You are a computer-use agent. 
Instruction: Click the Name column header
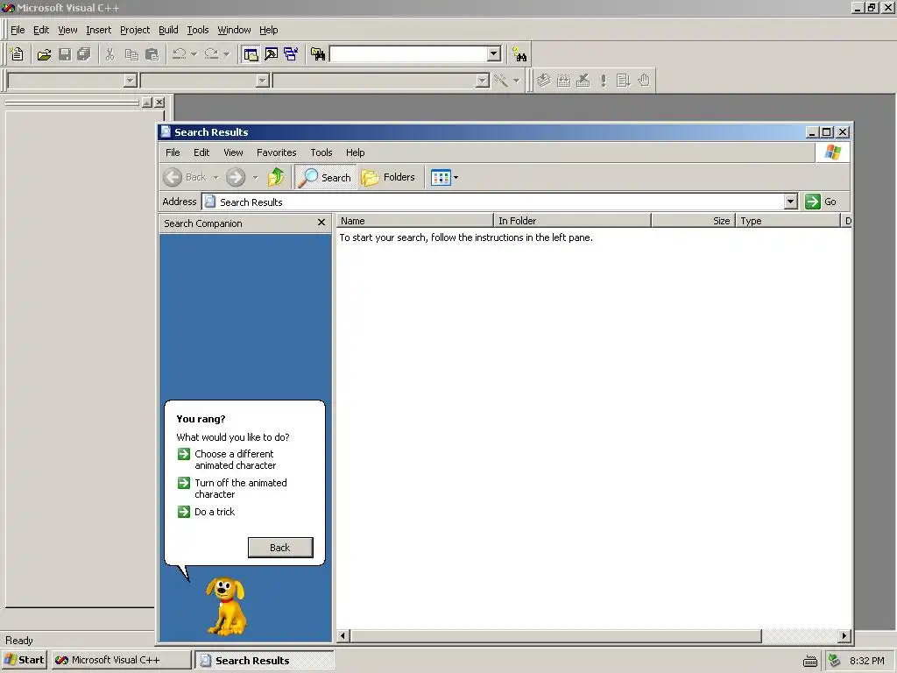[x=414, y=221]
